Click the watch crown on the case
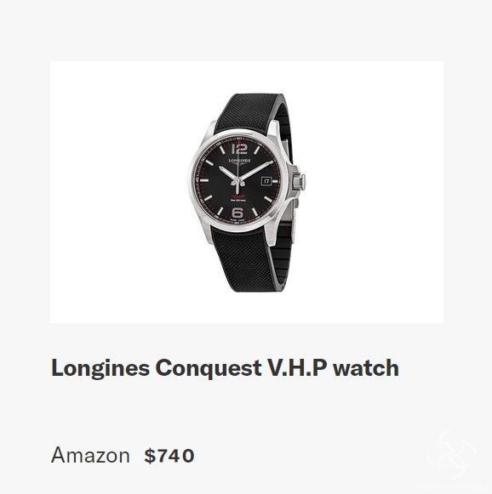Screen dimensions: 492x494 tap(299, 181)
